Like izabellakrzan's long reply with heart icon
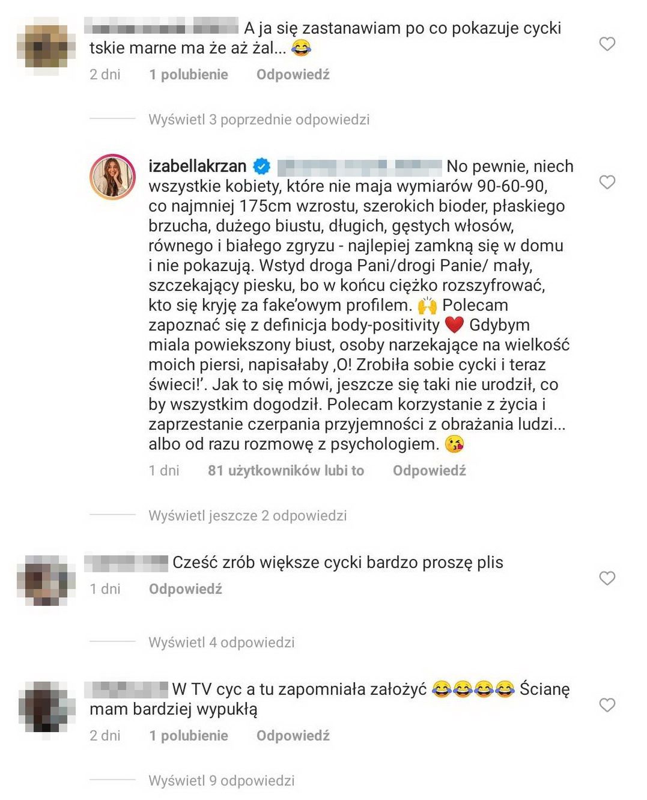The height and width of the screenshot is (800, 647). click(x=607, y=182)
